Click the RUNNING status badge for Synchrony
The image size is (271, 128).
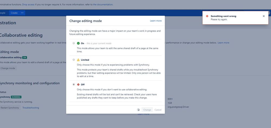pos(16,97)
